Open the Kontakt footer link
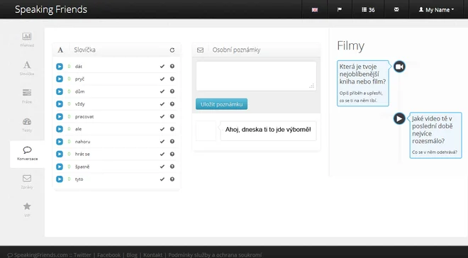468x258 pixels. click(153, 255)
